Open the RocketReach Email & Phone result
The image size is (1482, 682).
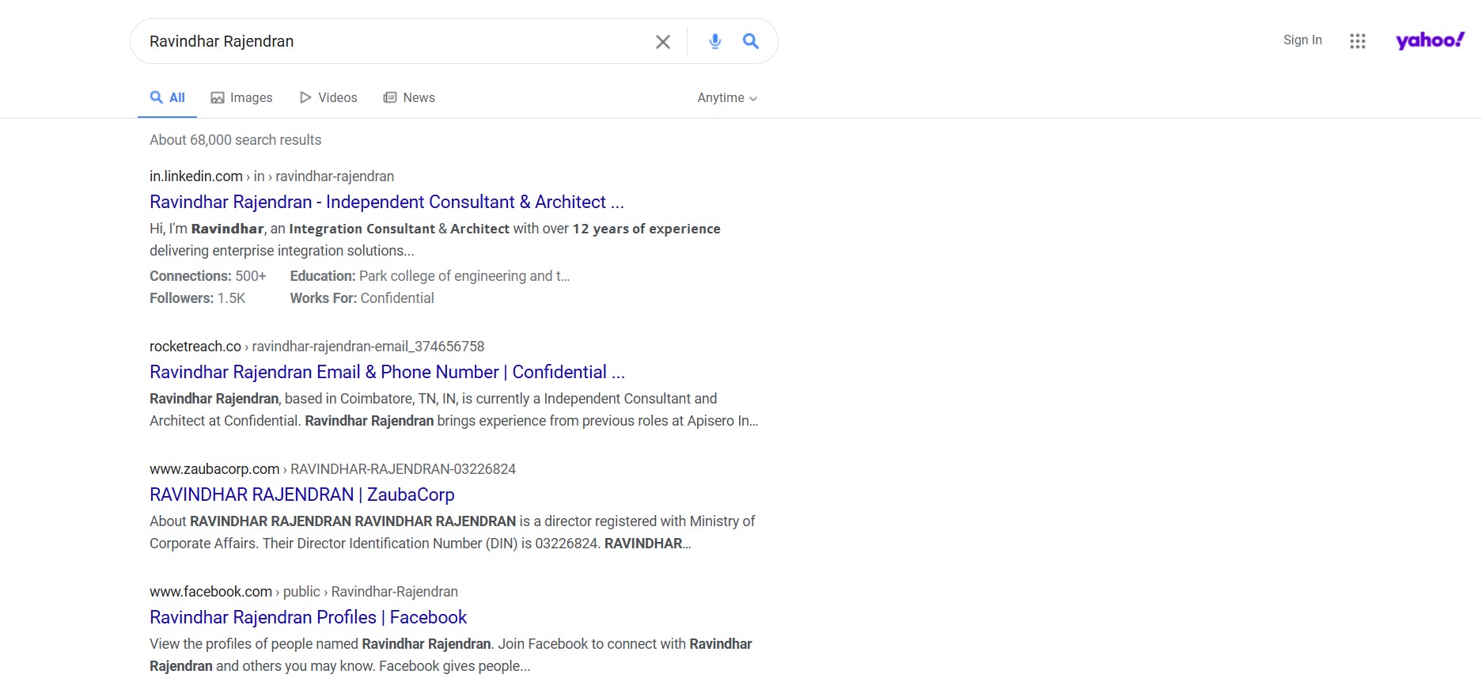pos(386,373)
